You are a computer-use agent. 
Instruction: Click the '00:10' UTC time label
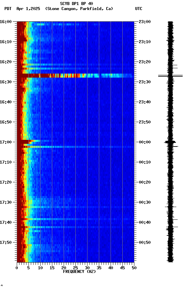[x=145, y=162]
